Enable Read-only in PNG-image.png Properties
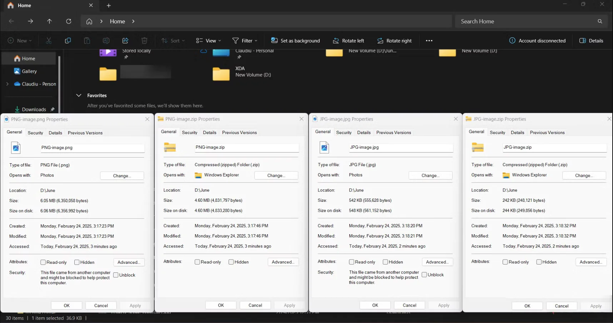This screenshot has height=323, width=613. coord(43,262)
